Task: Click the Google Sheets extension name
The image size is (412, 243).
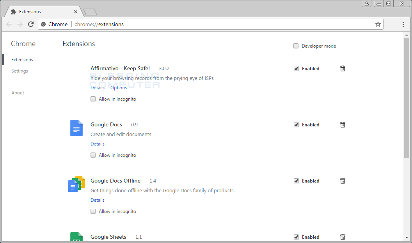Action: [108, 237]
